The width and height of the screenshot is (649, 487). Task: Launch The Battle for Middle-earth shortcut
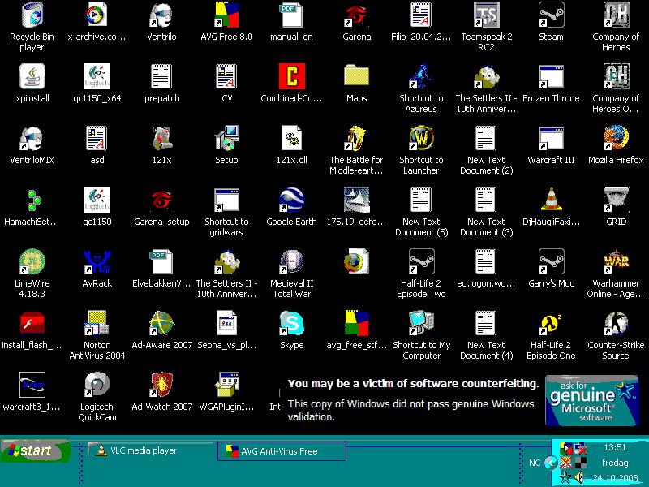356,138
